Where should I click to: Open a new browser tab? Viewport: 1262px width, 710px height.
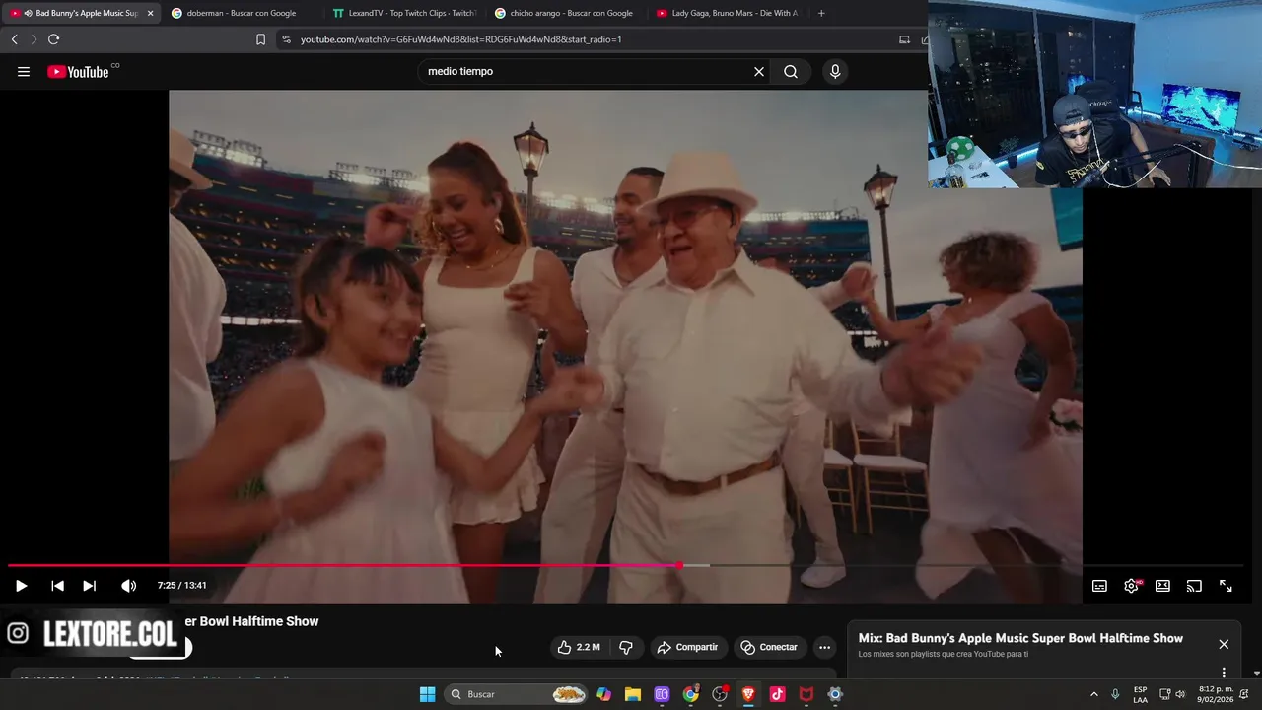click(821, 14)
